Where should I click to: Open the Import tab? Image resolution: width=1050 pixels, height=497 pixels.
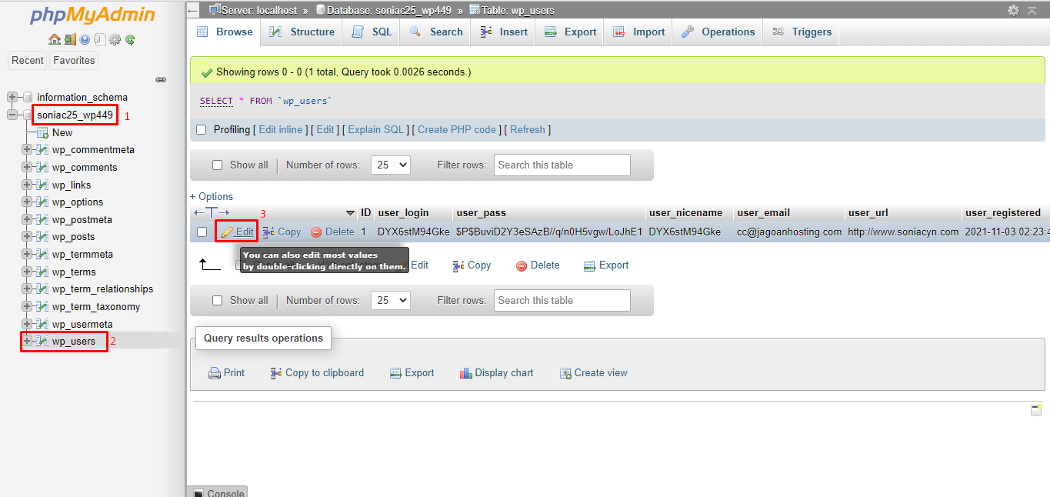coord(639,32)
